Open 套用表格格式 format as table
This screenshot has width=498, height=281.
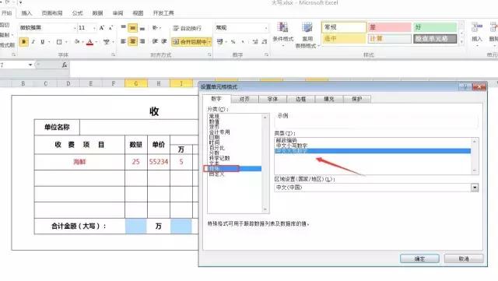tap(307, 35)
